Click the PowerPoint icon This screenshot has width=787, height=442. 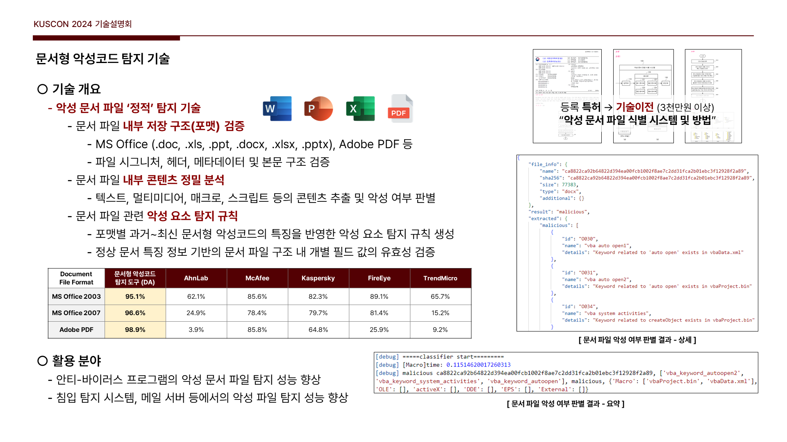[318, 109]
